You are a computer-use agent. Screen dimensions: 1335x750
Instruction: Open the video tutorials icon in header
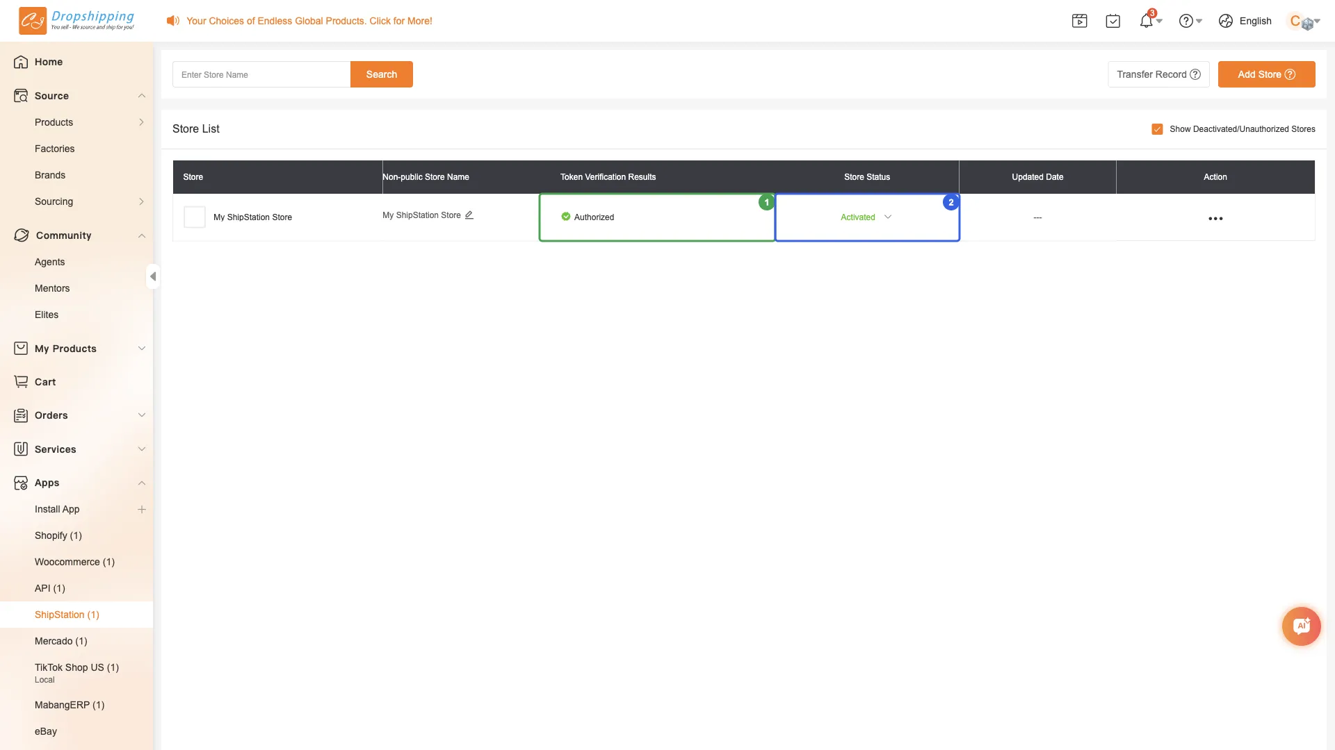pyautogui.click(x=1080, y=21)
